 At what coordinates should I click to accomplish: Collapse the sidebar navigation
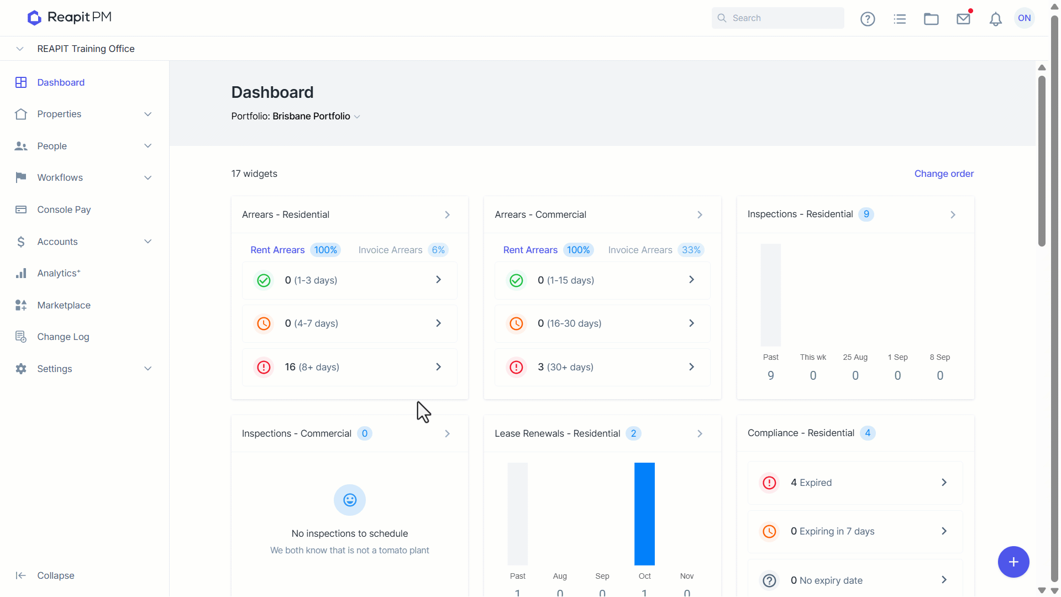tap(45, 575)
